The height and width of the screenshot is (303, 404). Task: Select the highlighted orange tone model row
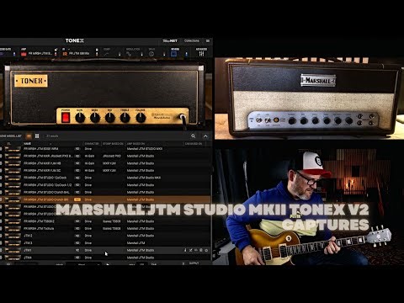point(105,199)
